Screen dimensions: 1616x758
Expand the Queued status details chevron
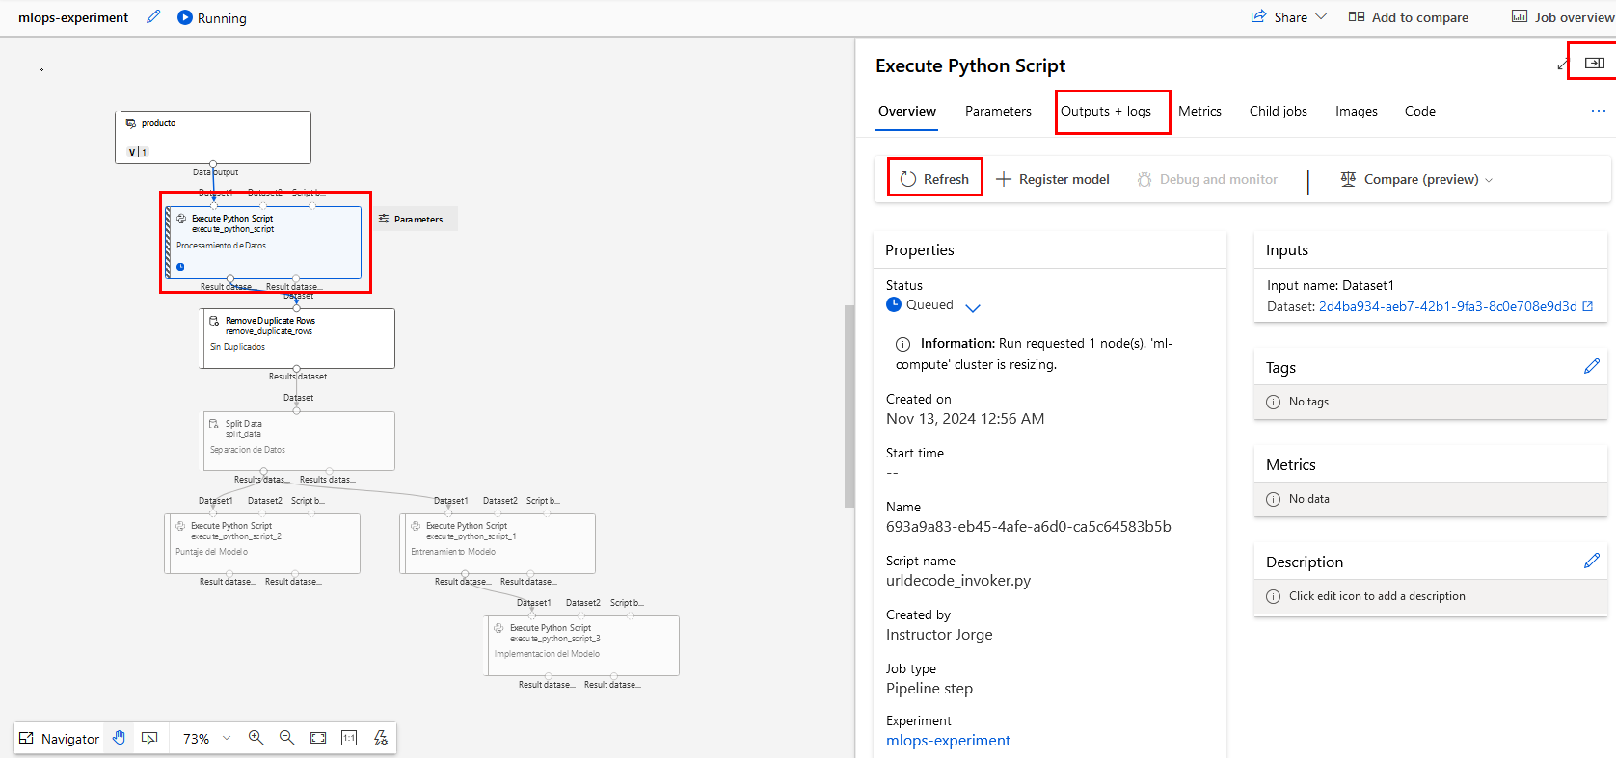coord(973,307)
